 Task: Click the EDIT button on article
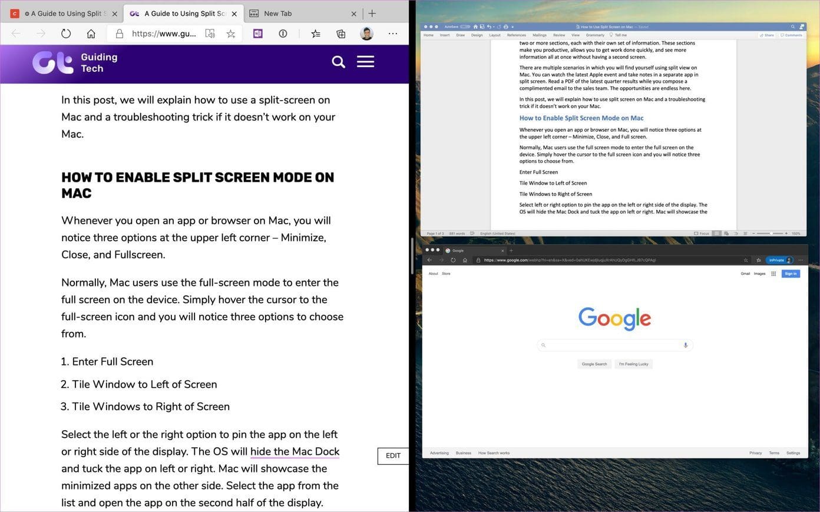coord(393,456)
